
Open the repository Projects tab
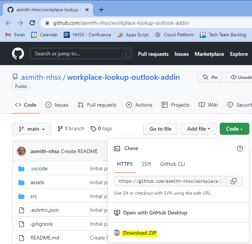point(175,105)
